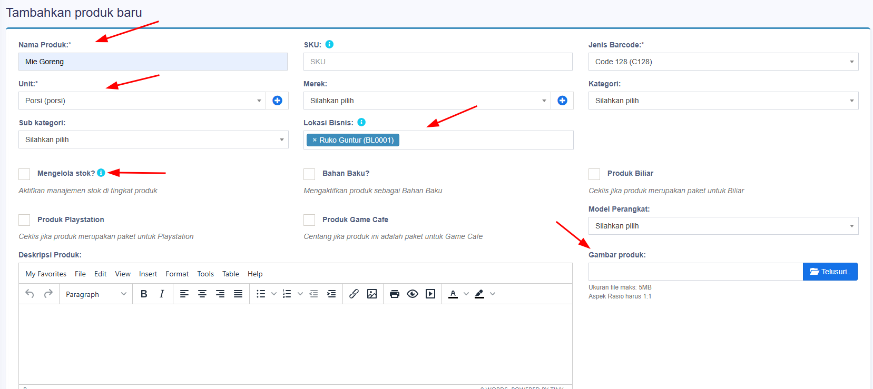Open the Paragraph style dropdown
The width and height of the screenshot is (873, 389).
coord(96,294)
